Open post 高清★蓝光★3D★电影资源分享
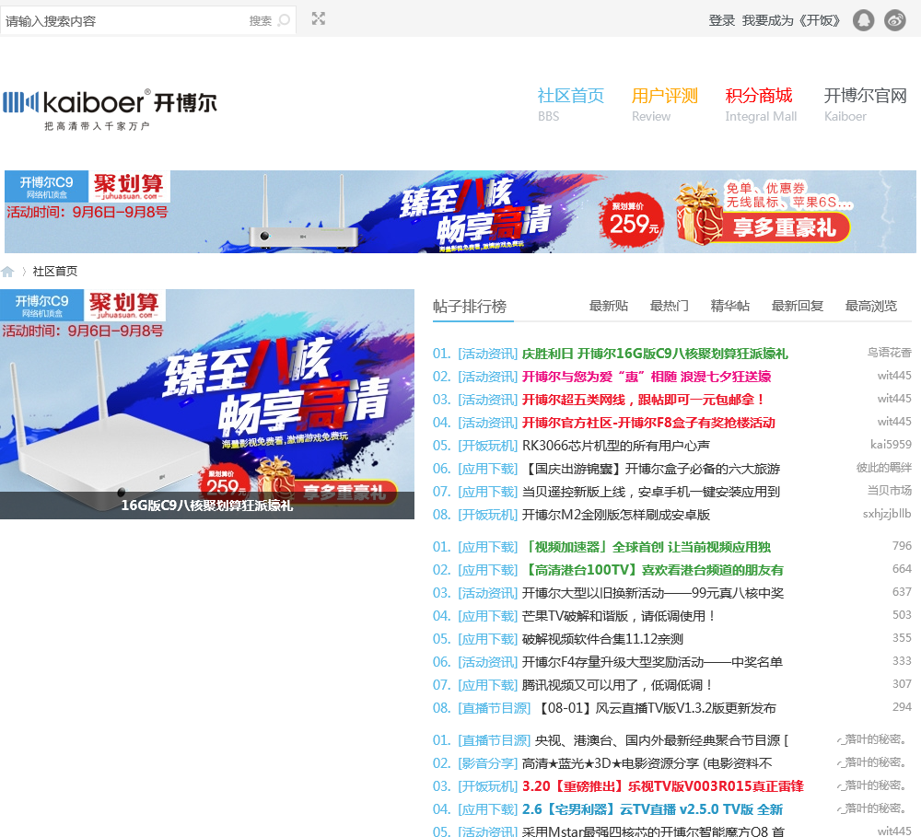 (647, 763)
